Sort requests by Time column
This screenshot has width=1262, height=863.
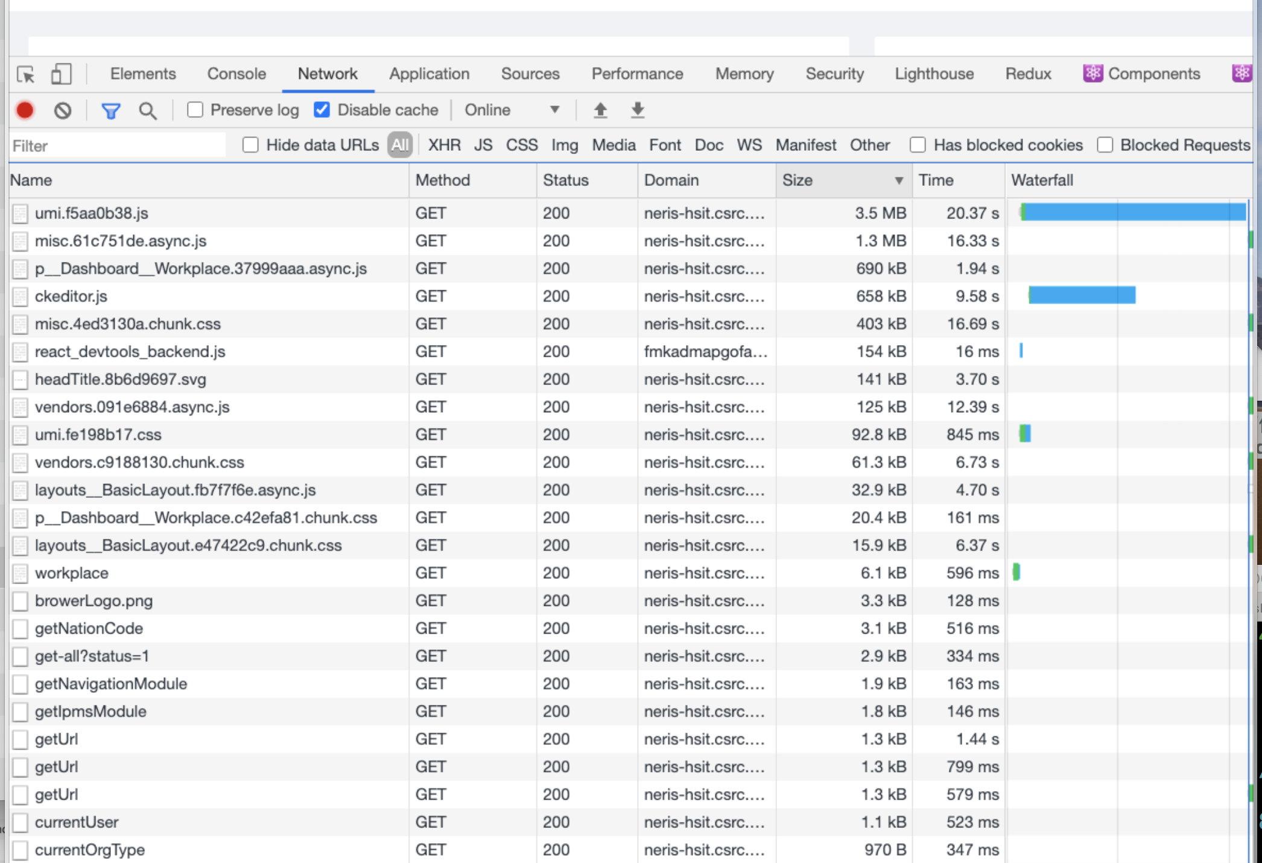coord(957,180)
